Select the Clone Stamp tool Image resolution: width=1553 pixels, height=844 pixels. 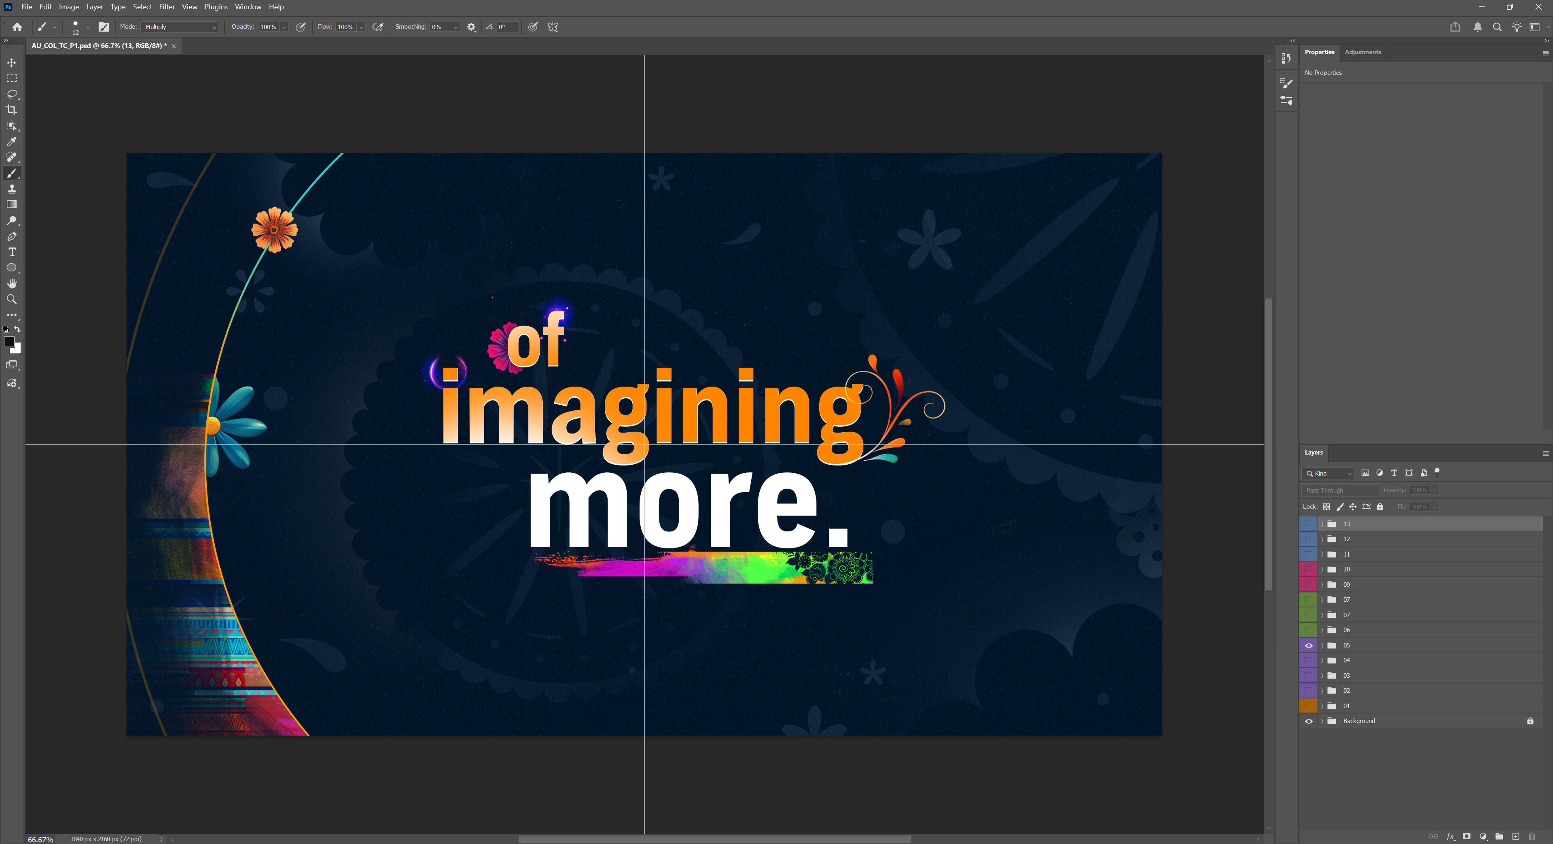[11, 189]
